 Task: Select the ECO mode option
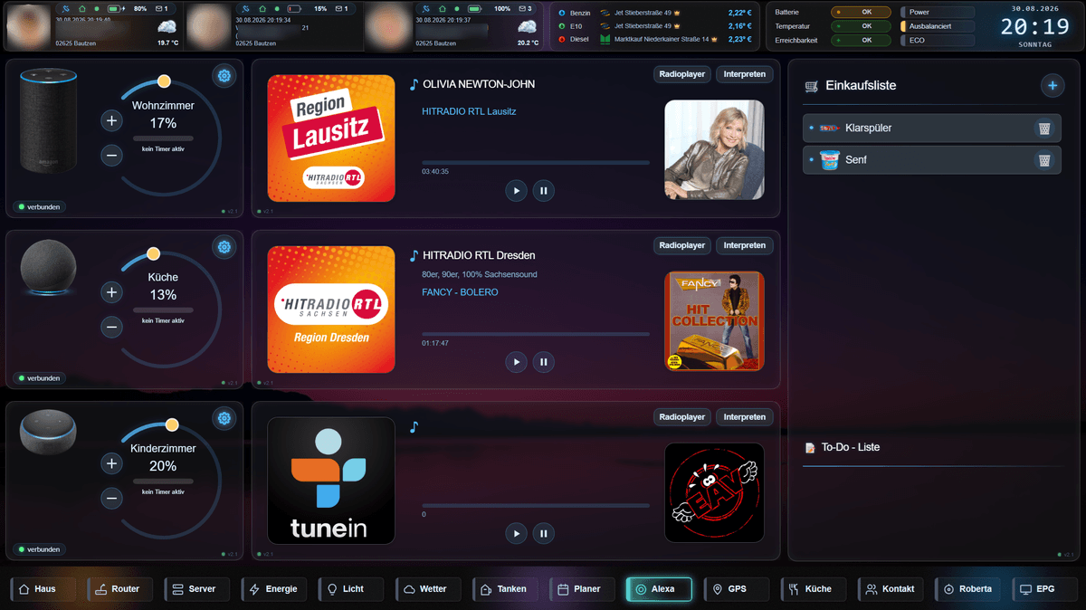click(x=937, y=40)
